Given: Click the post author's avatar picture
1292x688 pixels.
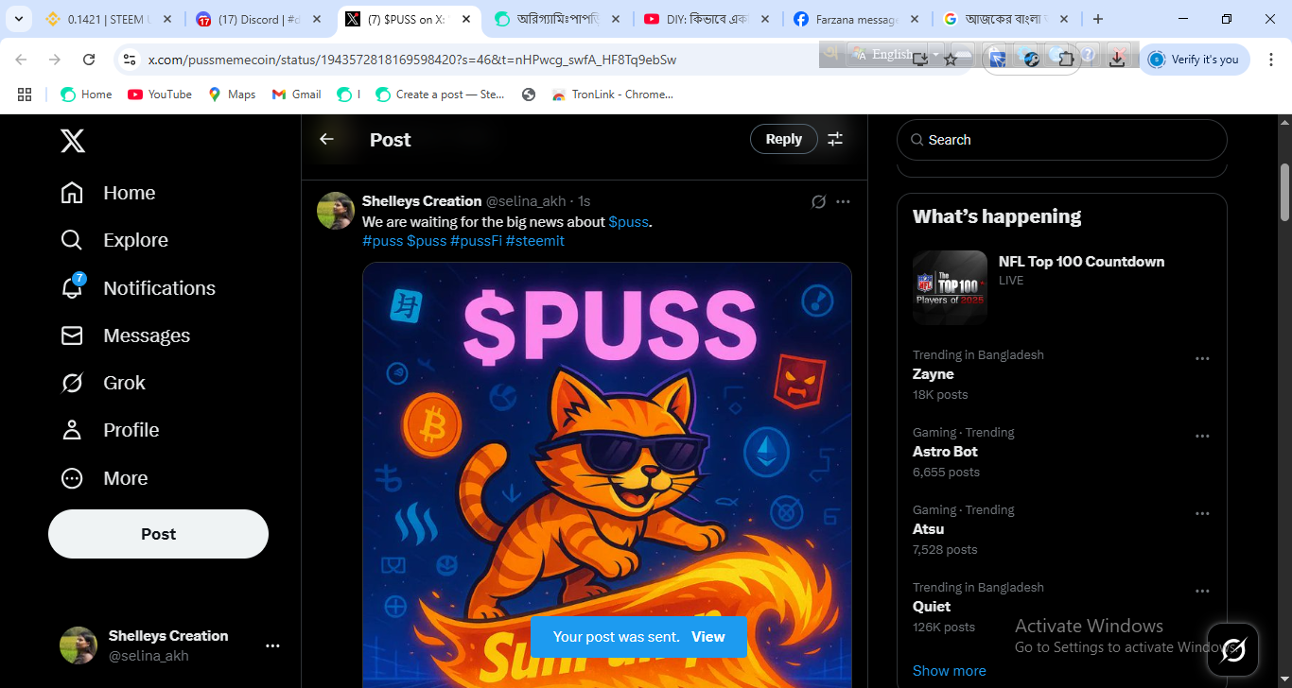Looking at the screenshot, I should pyautogui.click(x=336, y=211).
